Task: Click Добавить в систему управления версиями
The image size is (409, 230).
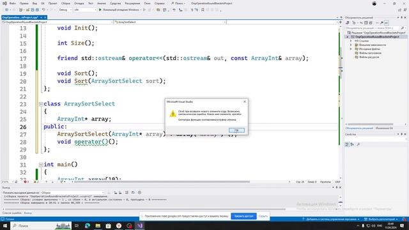Action: coord(330,219)
